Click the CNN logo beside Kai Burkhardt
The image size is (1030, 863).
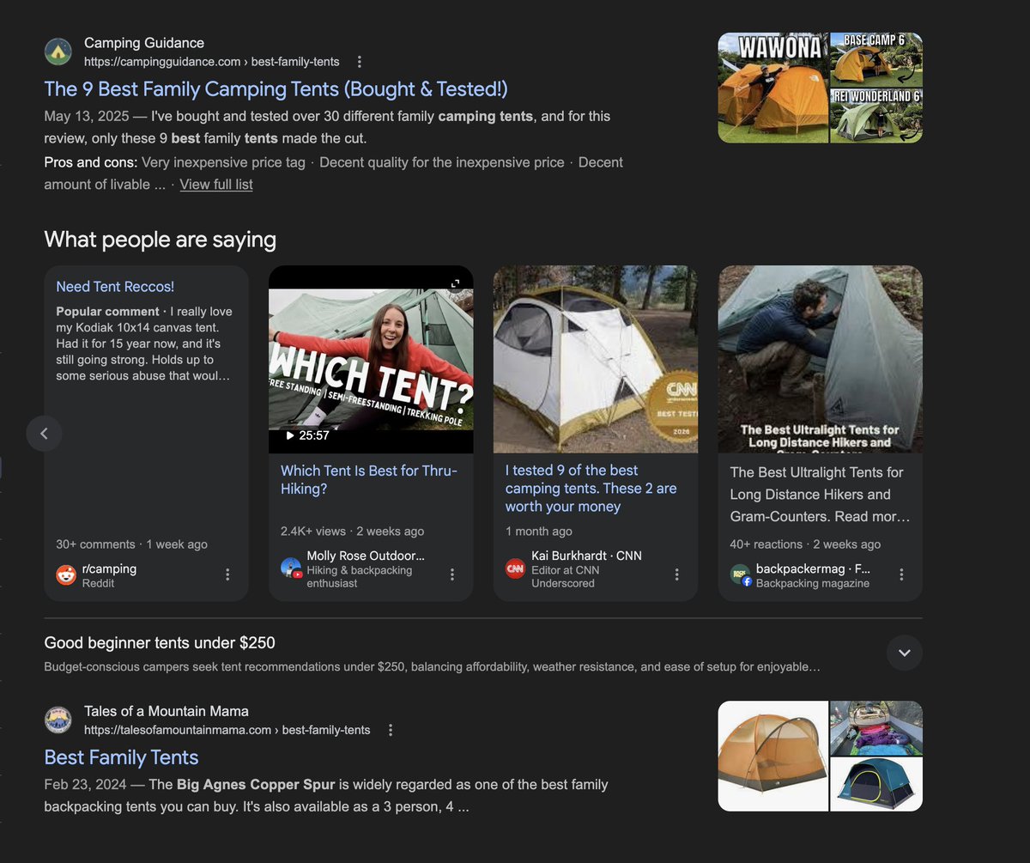[x=515, y=568]
